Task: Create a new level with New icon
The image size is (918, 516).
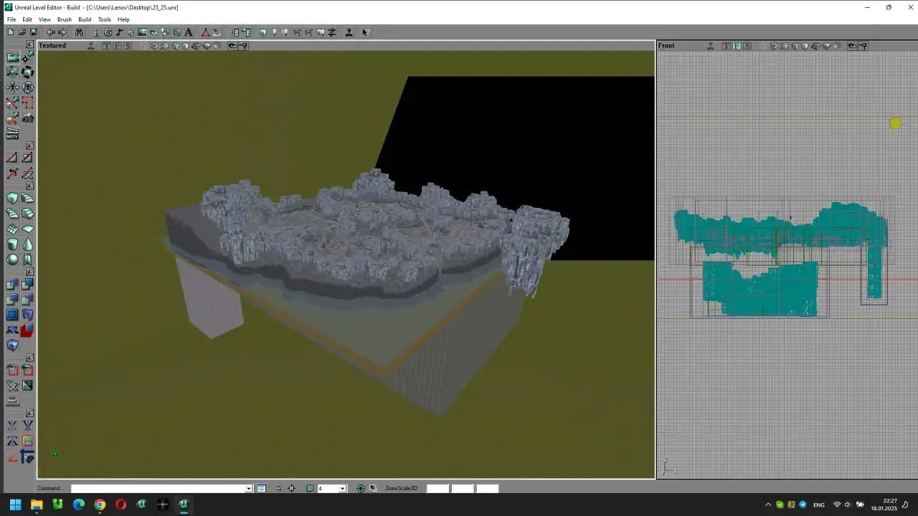Action: click(x=11, y=32)
